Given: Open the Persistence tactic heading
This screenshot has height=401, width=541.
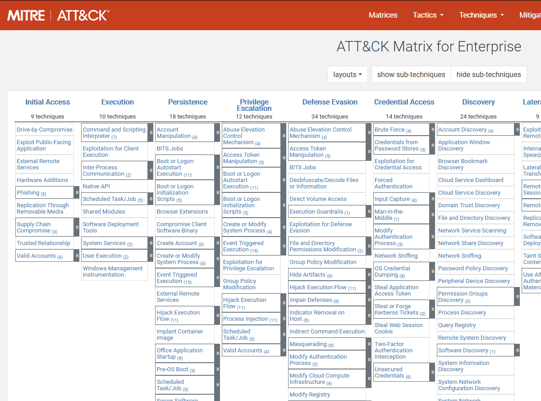Looking at the screenshot, I should coord(188,102).
